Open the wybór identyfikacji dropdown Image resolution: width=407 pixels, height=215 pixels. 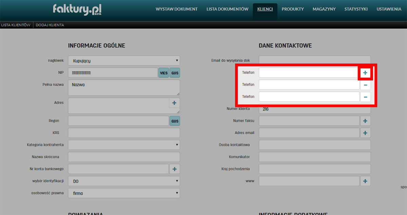coord(124,181)
